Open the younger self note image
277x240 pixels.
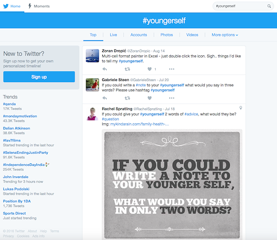click(172, 185)
